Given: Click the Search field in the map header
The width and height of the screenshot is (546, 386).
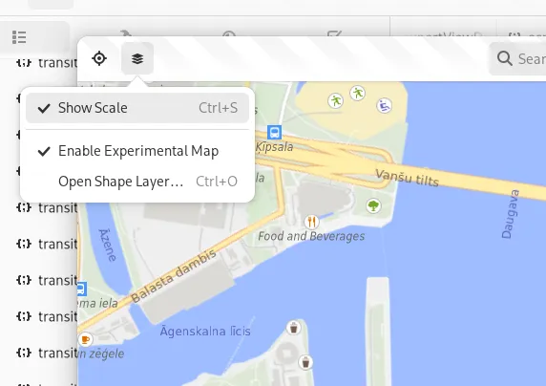Looking at the screenshot, I should click(x=518, y=58).
